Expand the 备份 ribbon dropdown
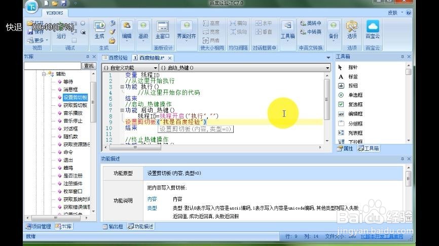Image resolution: width=439 pixels, height=246 pixels. point(334,42)
